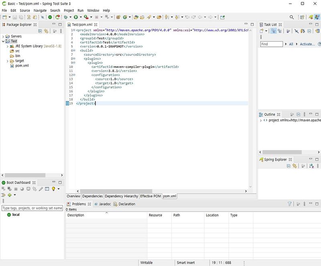This screenshot has width=321, height=266.
Task: Toggle Link with Editor in Package Explorer
Action: pos(46,31)
